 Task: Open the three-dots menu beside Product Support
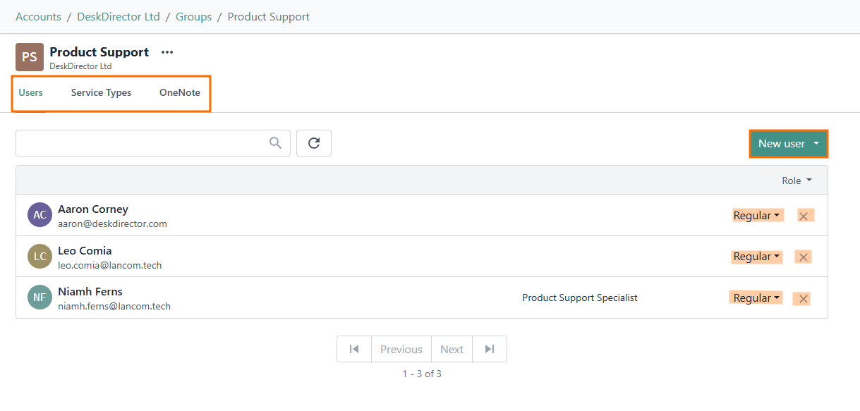[x=167, y=52]
